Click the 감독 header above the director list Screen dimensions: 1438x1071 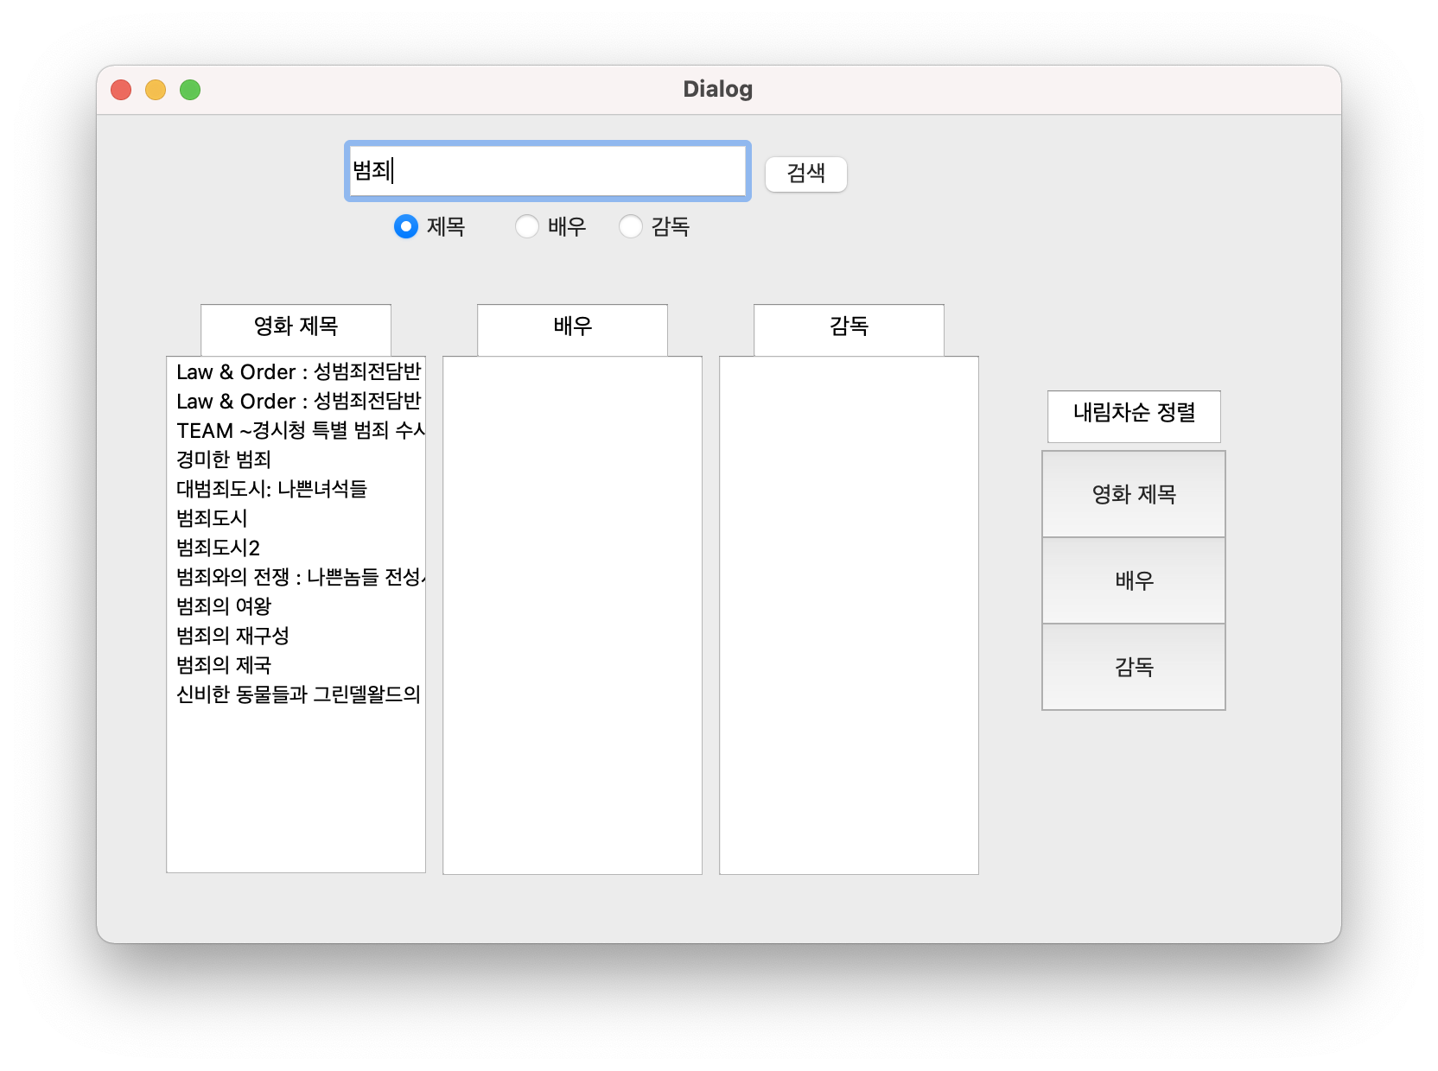click(x=849, y=330)
